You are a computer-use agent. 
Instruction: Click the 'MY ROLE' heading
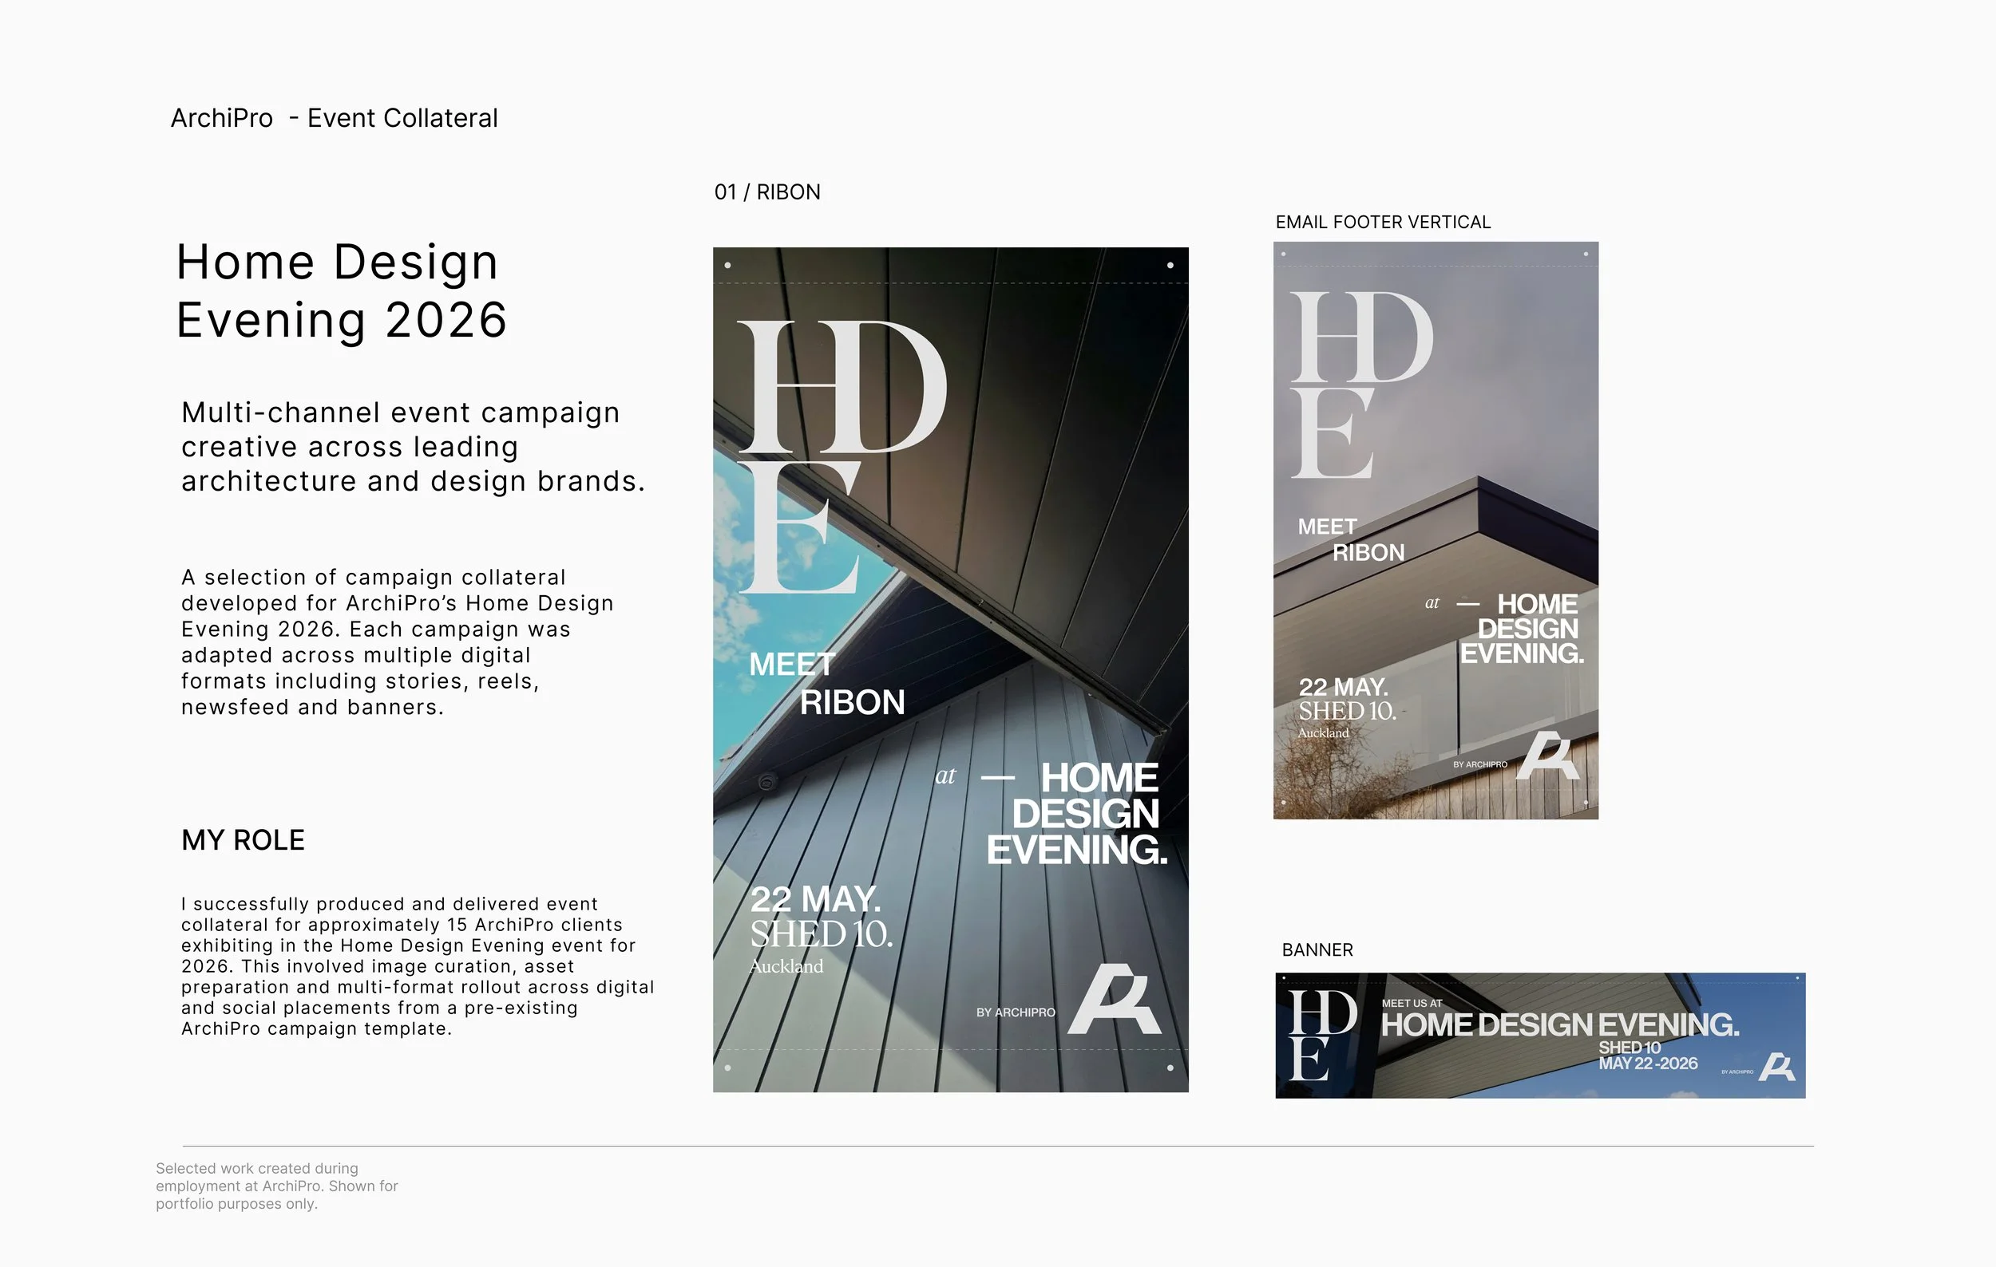coord(243,839)
